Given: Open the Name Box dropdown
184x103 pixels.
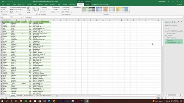Looking at the screenshot, I should point(9,17).
